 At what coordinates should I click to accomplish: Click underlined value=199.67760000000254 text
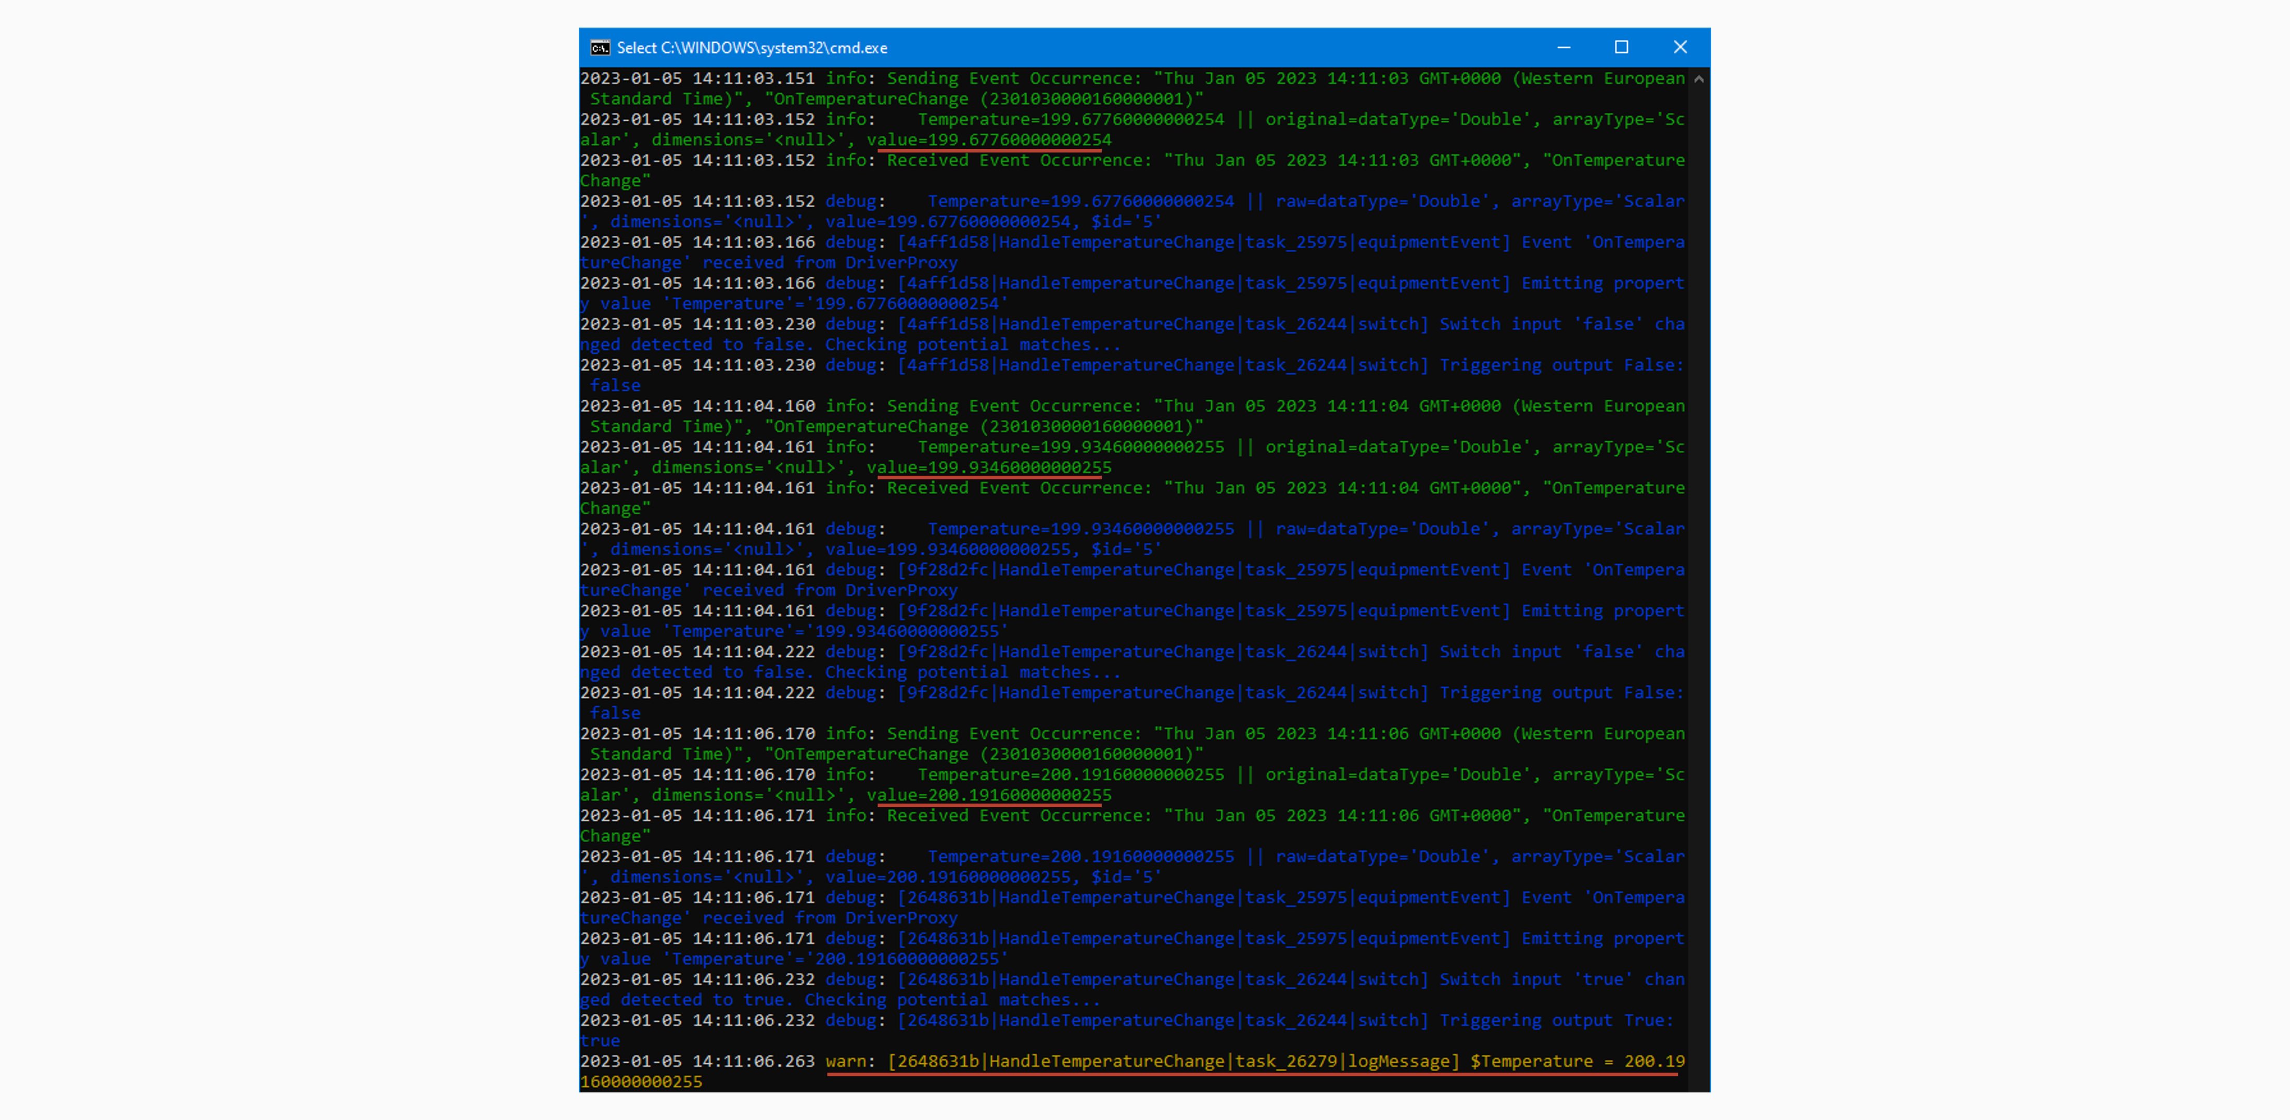988,141
